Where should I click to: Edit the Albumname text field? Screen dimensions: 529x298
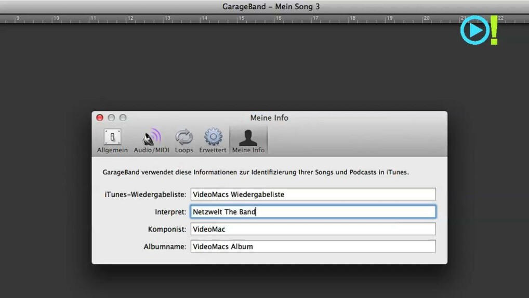313,247
